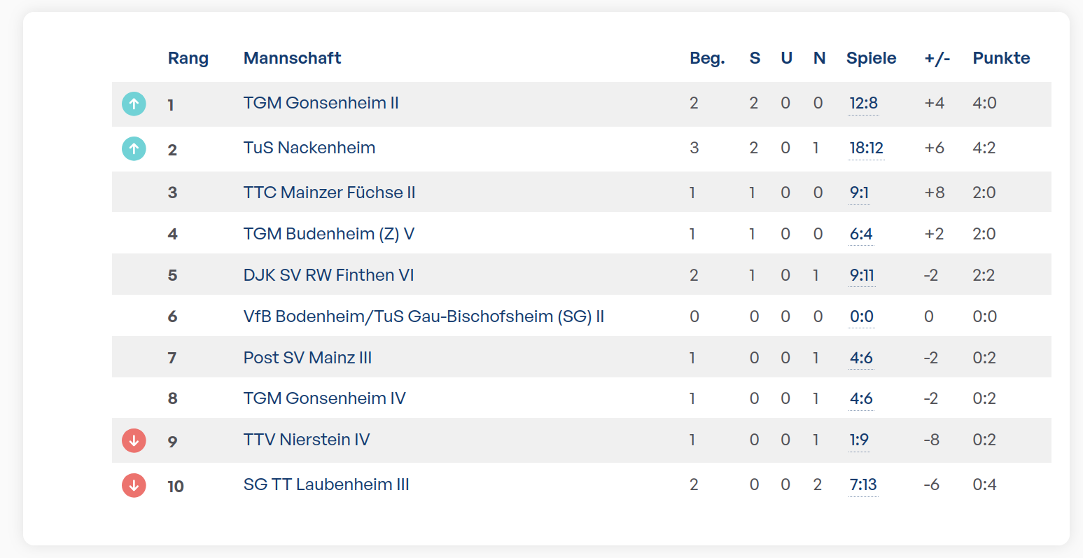Open TGM Budenheim (Z) V team
The image size is (1083, 558).
[x=329, y=234]
